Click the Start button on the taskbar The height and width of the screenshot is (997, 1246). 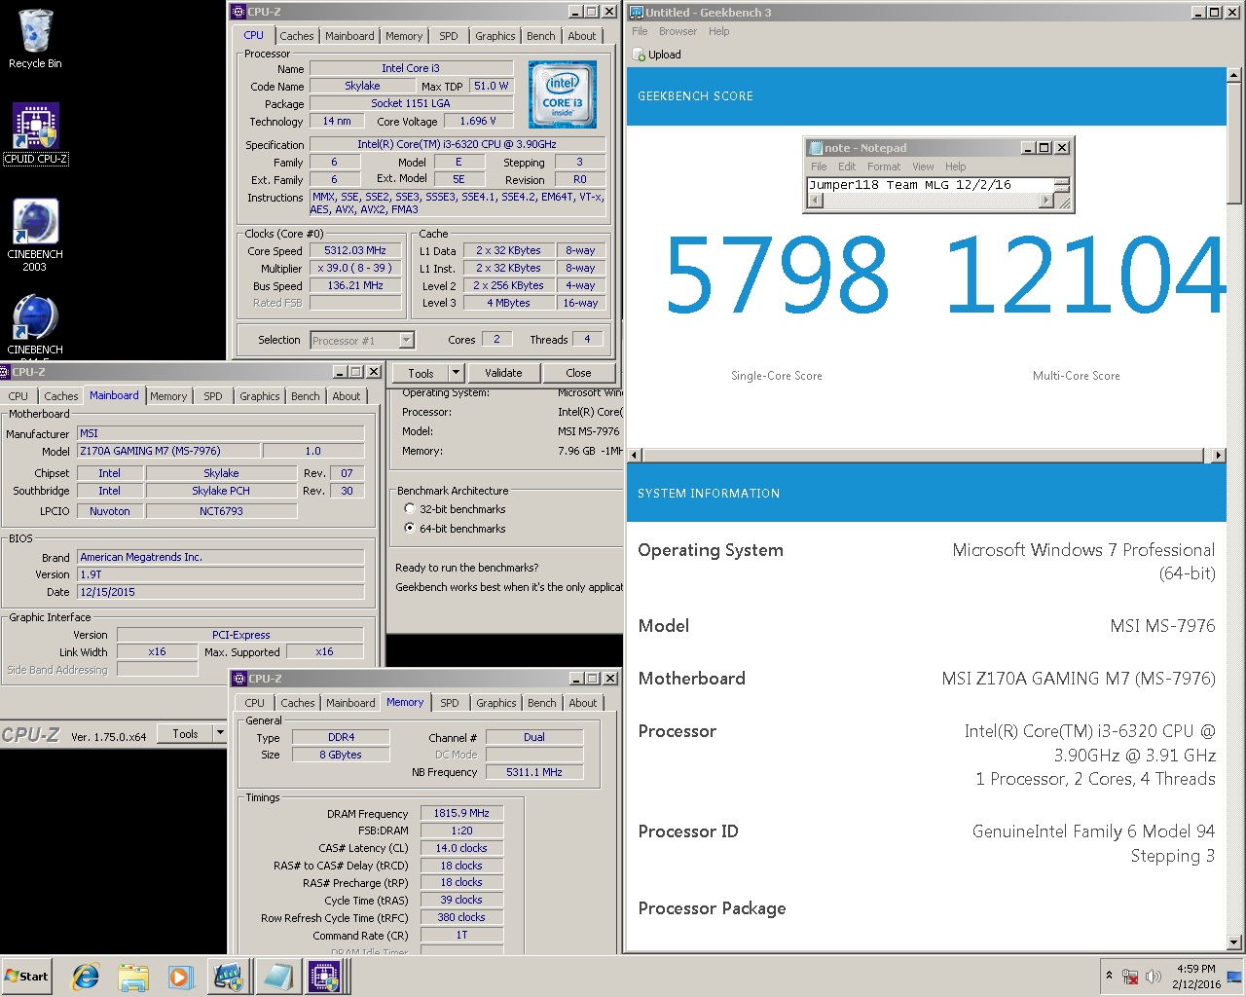[27, 977]
